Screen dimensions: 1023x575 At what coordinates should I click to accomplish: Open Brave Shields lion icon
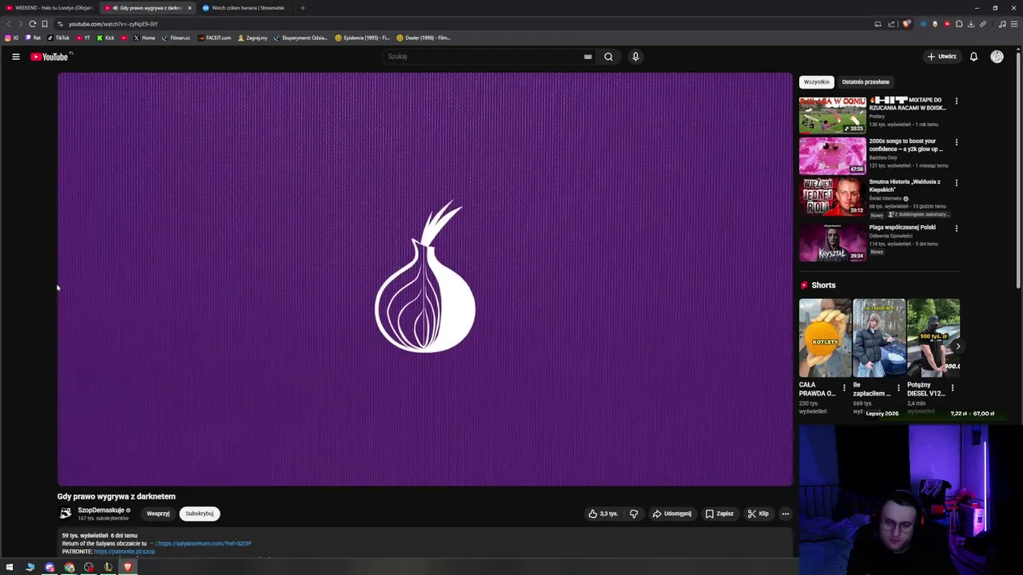[x=906, y=24]
